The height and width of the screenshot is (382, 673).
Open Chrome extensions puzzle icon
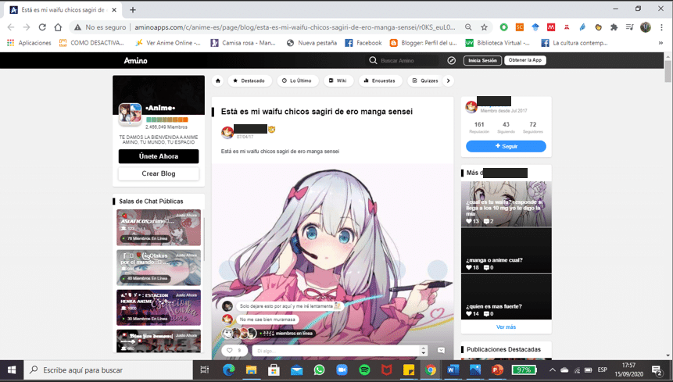(614, 27)
